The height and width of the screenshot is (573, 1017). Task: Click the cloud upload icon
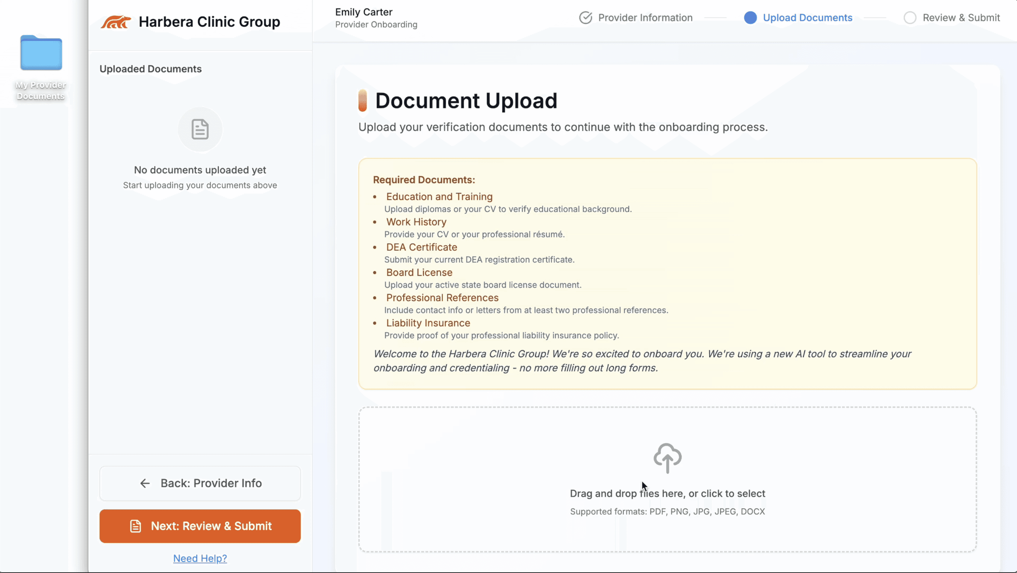(667, 458)
